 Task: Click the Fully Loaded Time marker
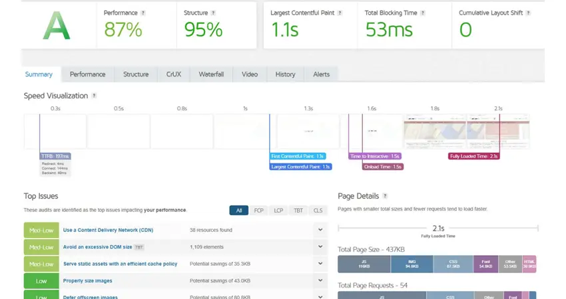[474, 156]
